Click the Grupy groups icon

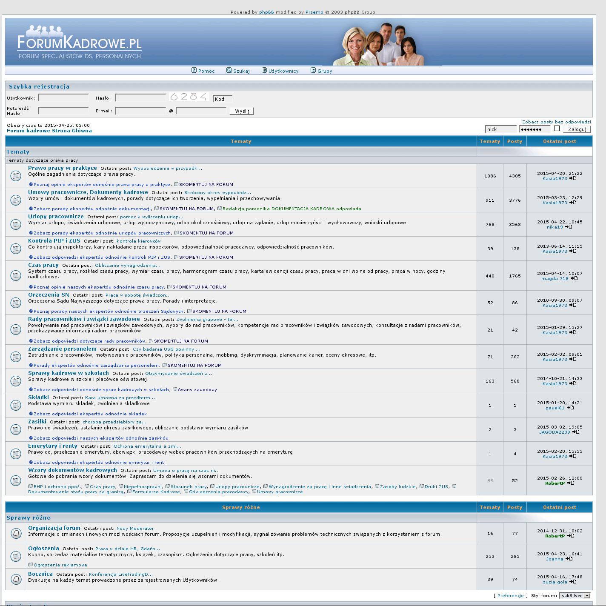[x=313, y=71]
